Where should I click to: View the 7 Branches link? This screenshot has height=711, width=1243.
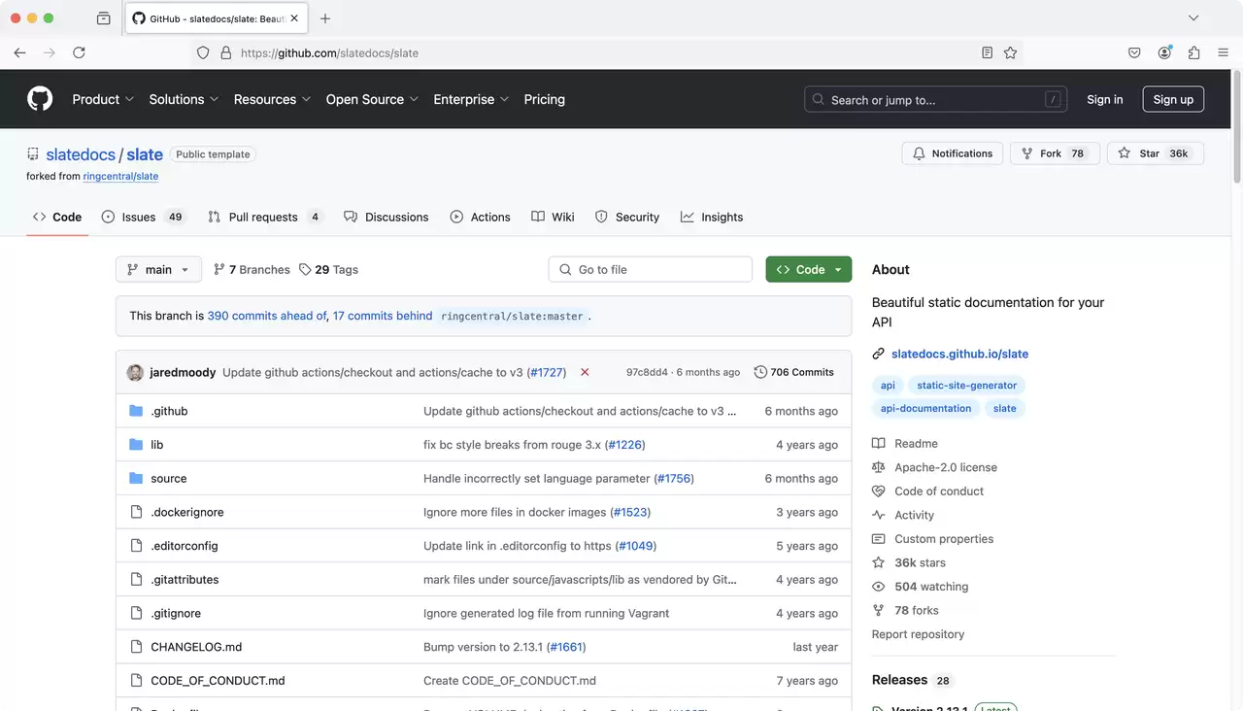pyautogui.click(x=252, y=270)
